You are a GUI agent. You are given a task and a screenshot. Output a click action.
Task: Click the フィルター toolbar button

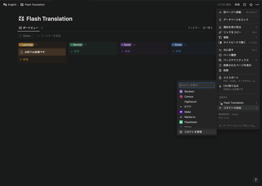(x=194, y=28)
